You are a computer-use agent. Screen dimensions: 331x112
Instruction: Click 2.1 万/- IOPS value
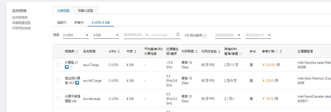(229, 99)
